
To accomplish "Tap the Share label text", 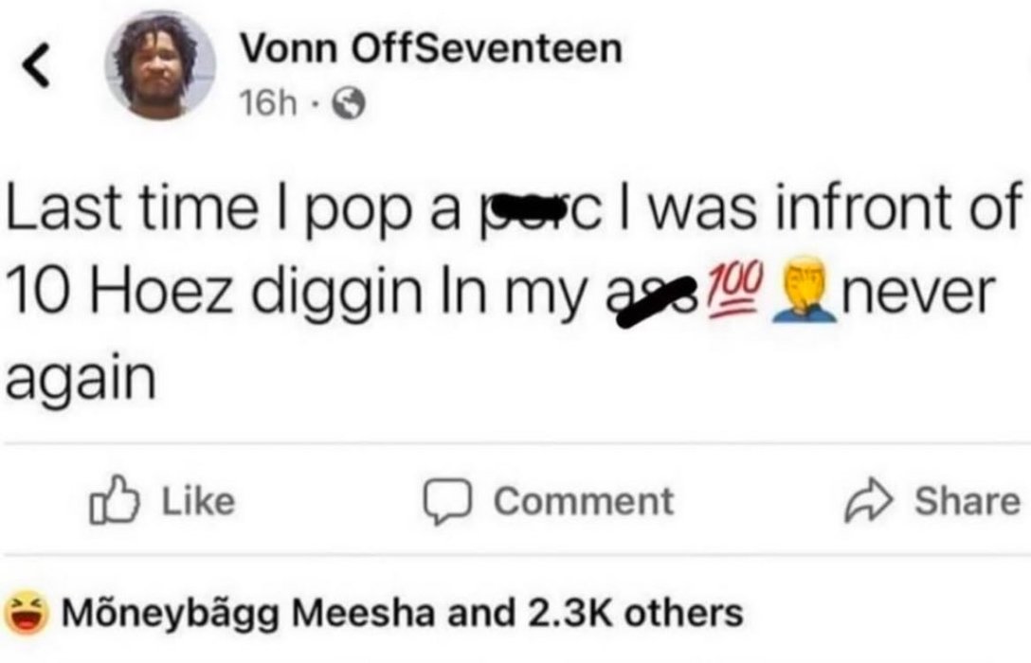I will pos(968,501).
